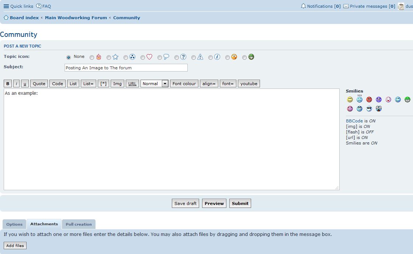Image resolution: width=413 pixels, height=254 pixels.
Task: Insert an unordered List tag
Action: pyautogui.click(x=73, y=84)
